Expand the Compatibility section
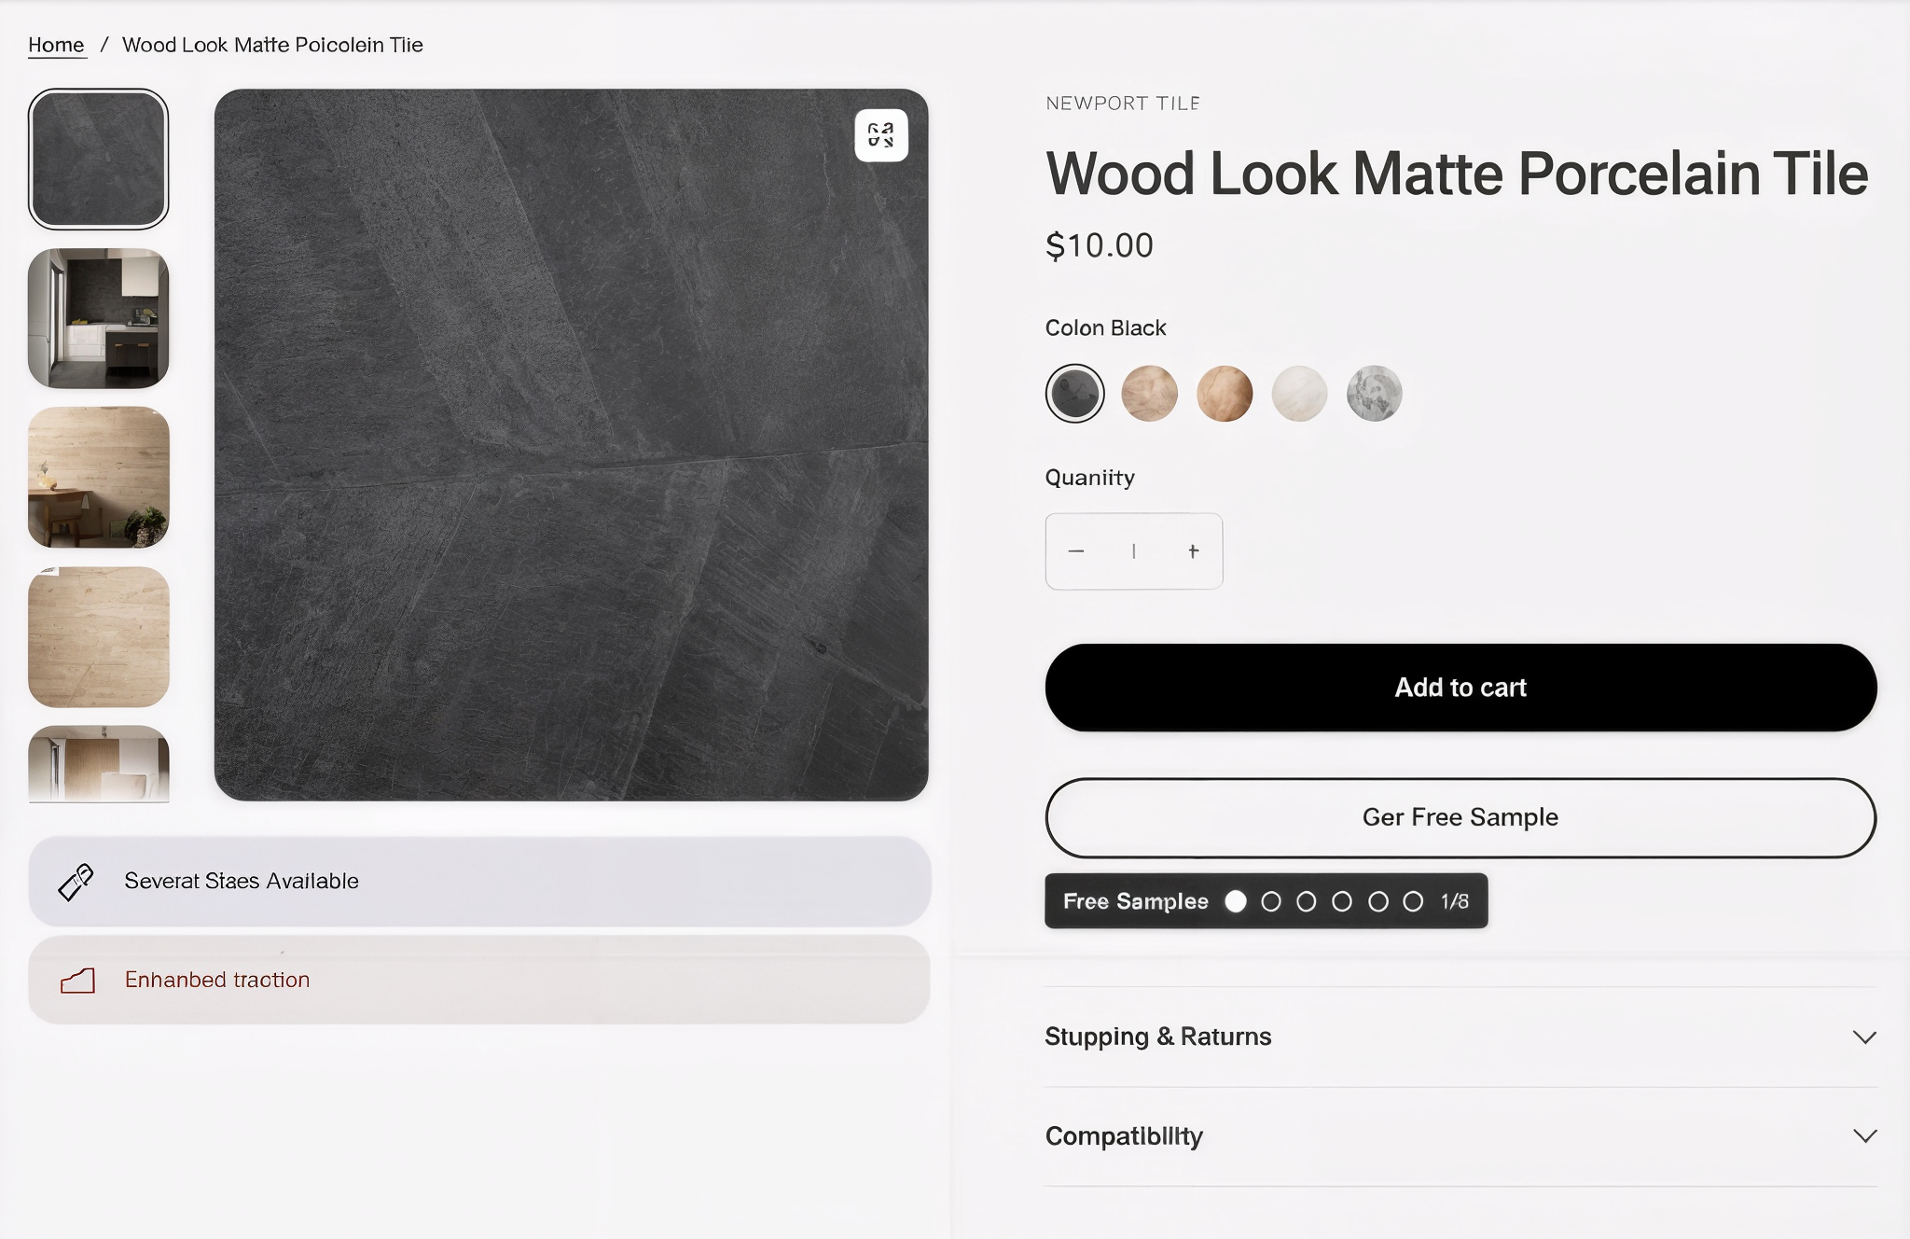 coord(1124,1136)
